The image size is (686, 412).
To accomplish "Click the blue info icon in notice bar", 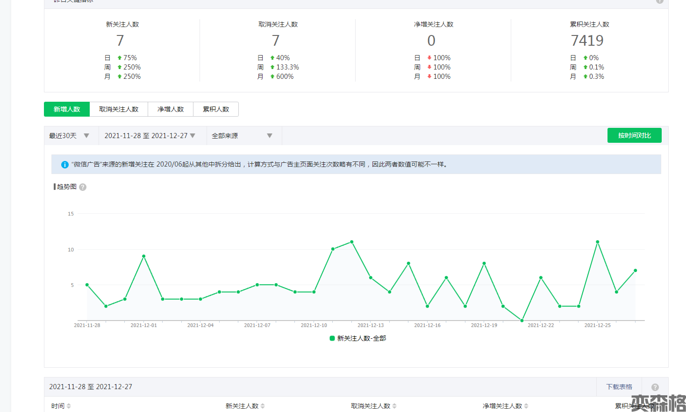I will coord(65,165).
